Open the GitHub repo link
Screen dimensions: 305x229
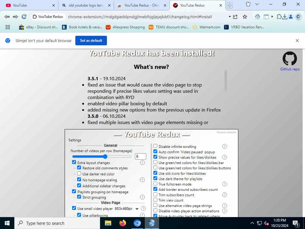[290, 69]
